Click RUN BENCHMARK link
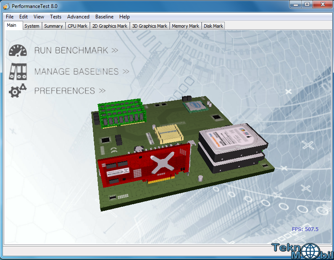The image size is (334, 260). [76, 50]
